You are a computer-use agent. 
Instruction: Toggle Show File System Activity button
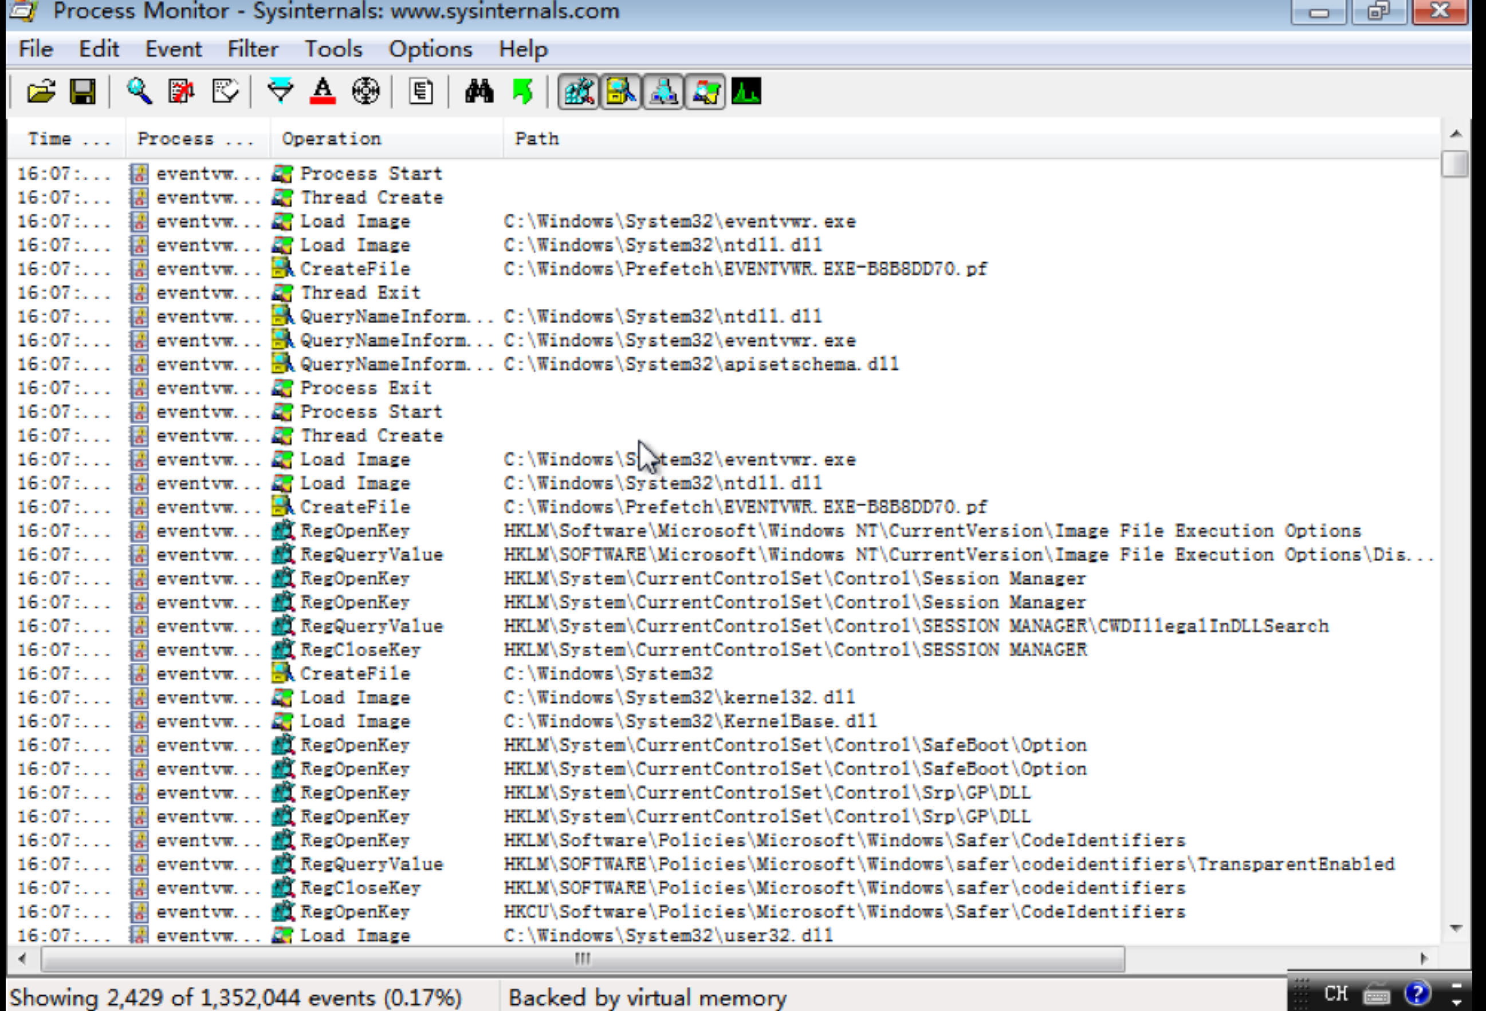click(x=621, y=92)
